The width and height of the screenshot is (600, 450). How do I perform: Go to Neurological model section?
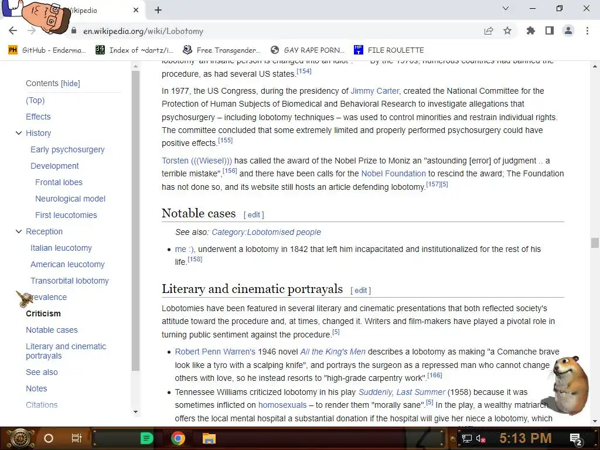tap(70, 199)
